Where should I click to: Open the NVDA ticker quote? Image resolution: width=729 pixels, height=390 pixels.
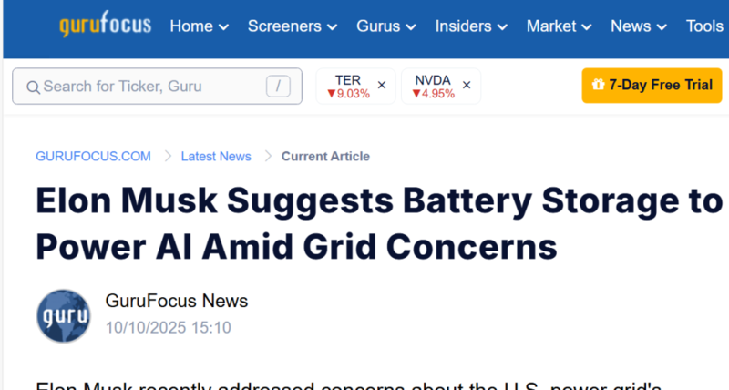coord(433,86)
